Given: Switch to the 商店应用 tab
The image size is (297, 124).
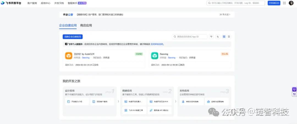Looking at the screenshot, I should (86, 25).
